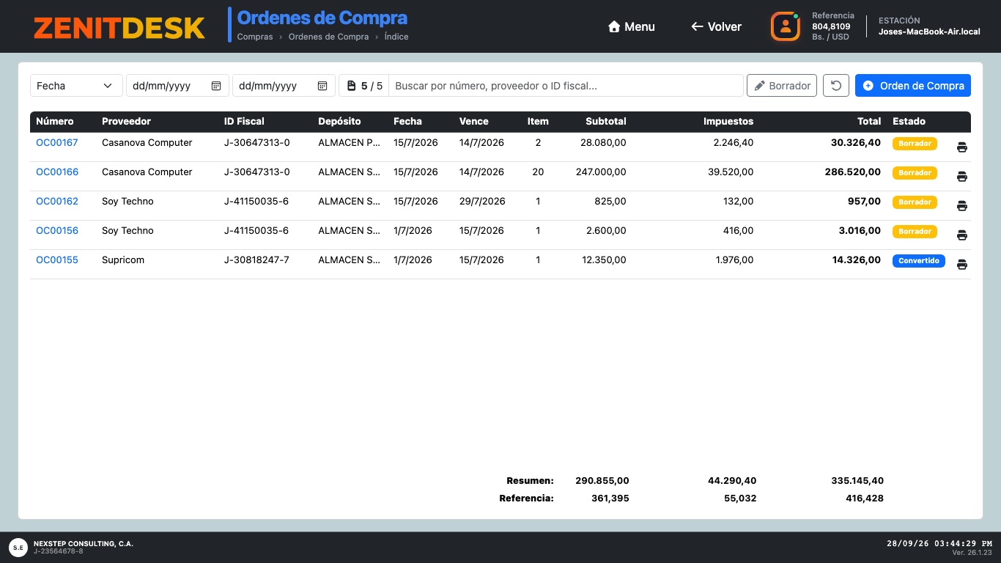
Task: Go to the home Menu
Action: (x=632, y=26)
